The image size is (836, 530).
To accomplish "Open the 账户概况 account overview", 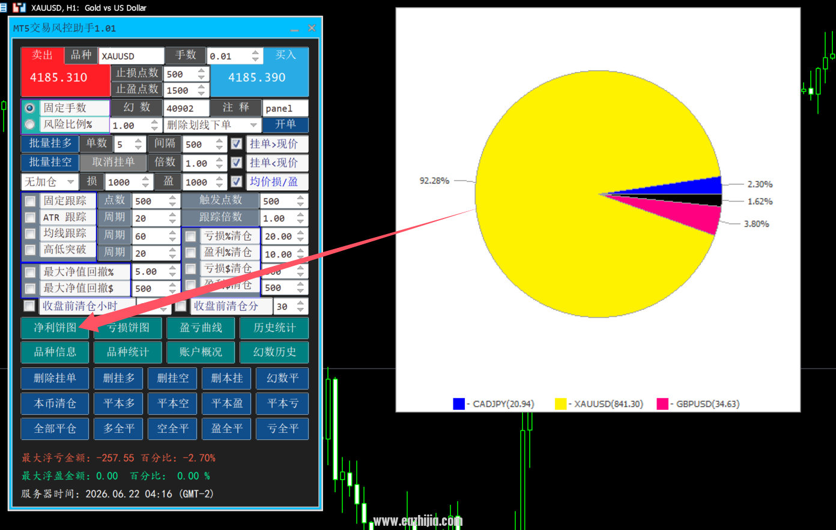I will coord(201,352).
